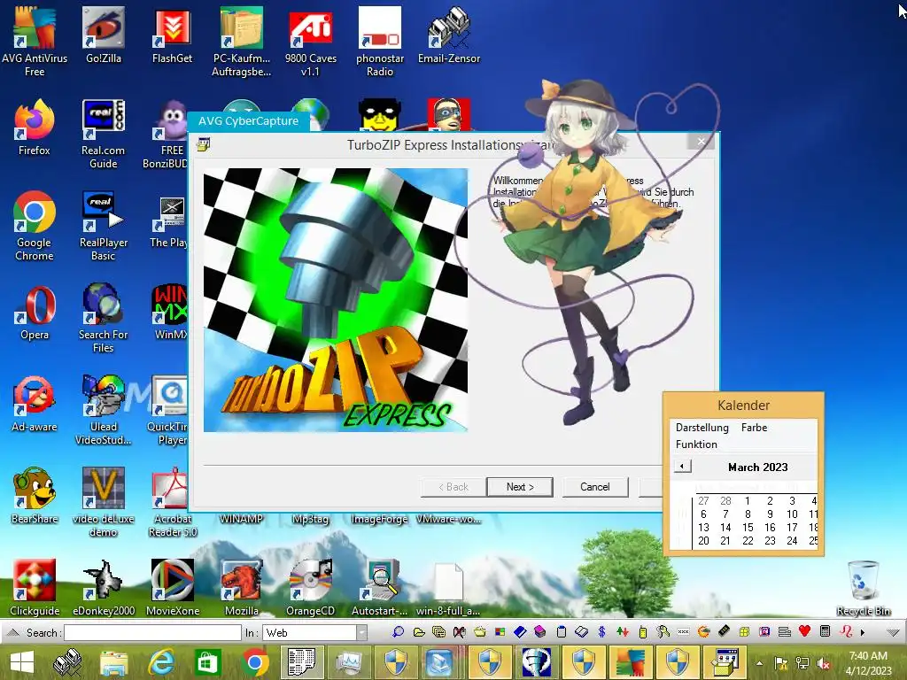Expand search toolbar options at right end
Screen dimensions: 907x680
click(x=893, y=632)
